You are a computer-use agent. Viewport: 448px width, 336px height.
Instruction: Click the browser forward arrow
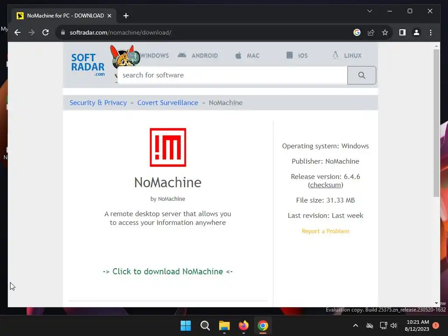pyautogui.click(x=31, y=32)
